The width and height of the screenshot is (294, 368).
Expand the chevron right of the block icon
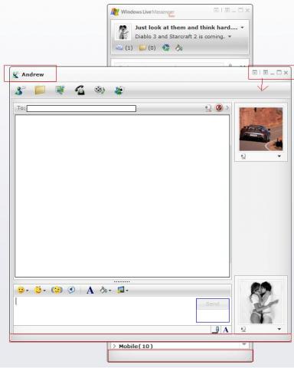point(227,108)
